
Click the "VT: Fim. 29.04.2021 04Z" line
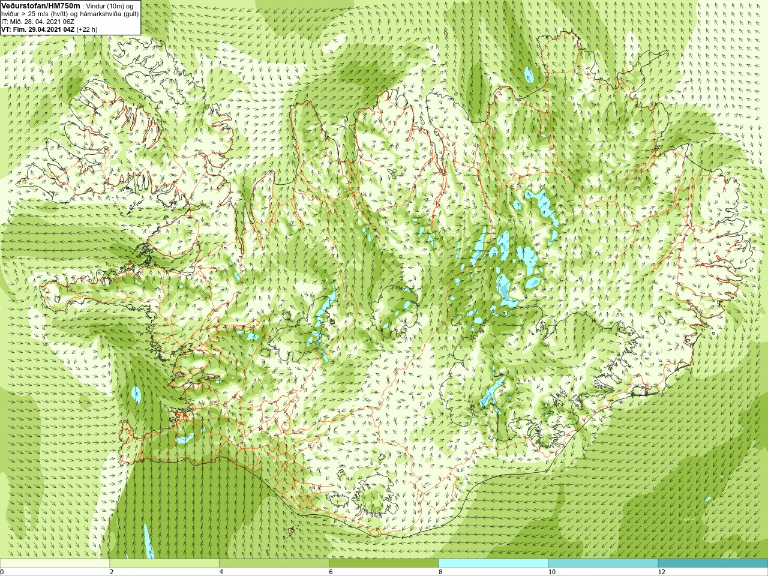tap(38, 29)
